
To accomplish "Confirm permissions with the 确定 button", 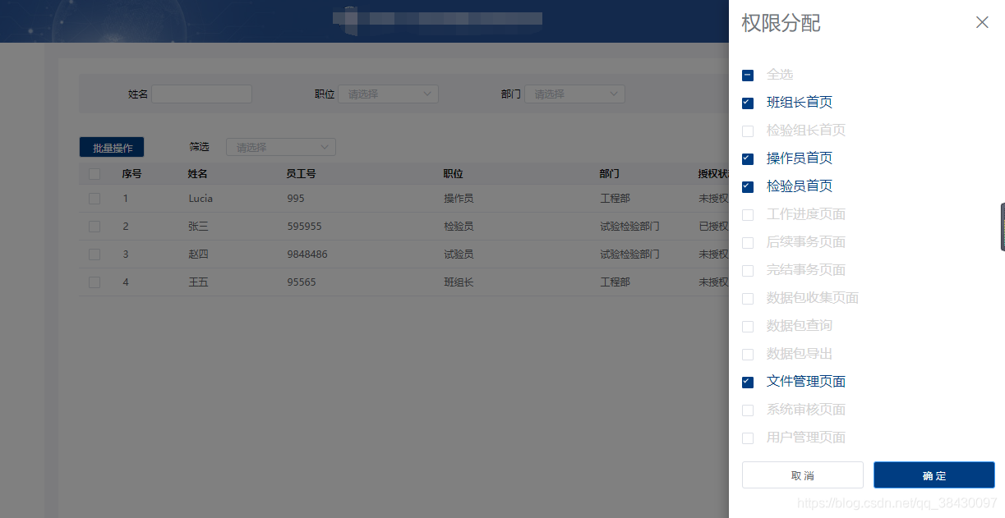I will tap(934, 474).
